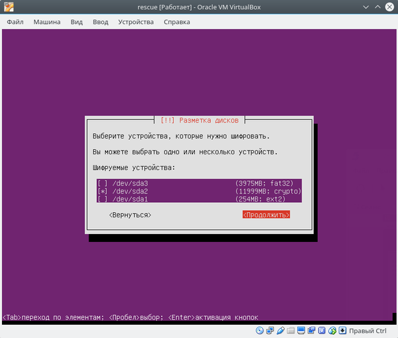Image resolution: width=398 pixels, height=338 pixels.
Task: Toggle the /dev/sda3 checkbox
Action: [x=102, y=183]
